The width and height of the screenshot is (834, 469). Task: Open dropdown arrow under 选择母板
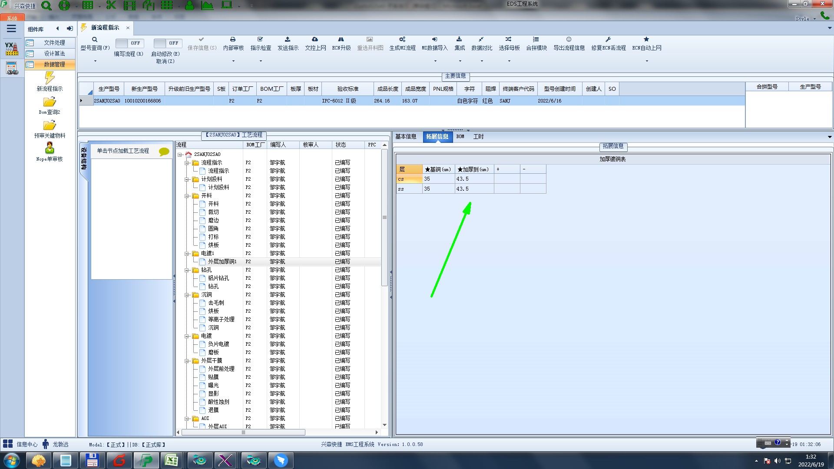point(509,61)
